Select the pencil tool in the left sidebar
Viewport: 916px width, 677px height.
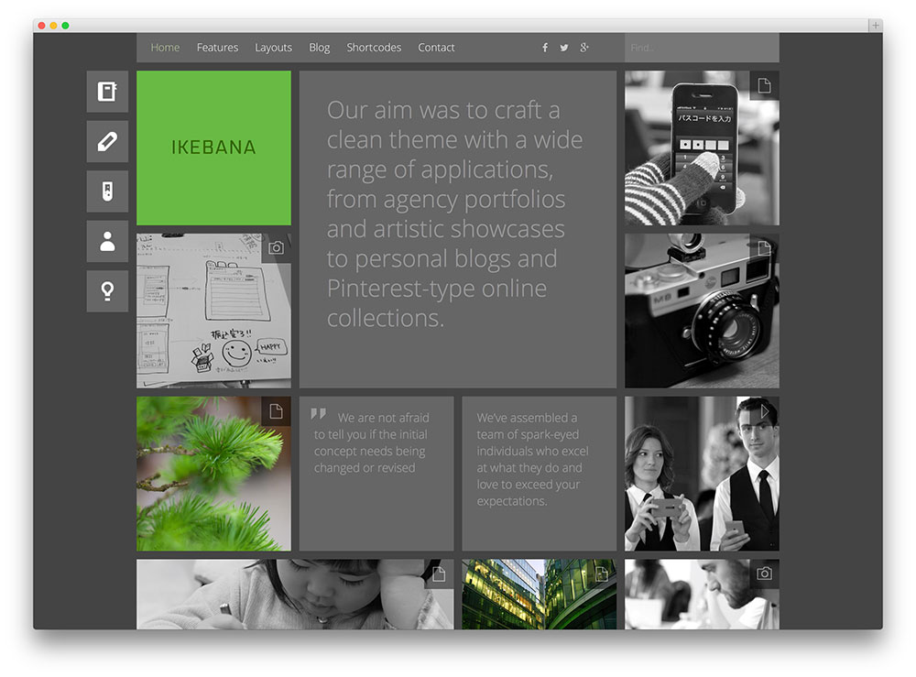pyautogui.click(x=106, y=142)
